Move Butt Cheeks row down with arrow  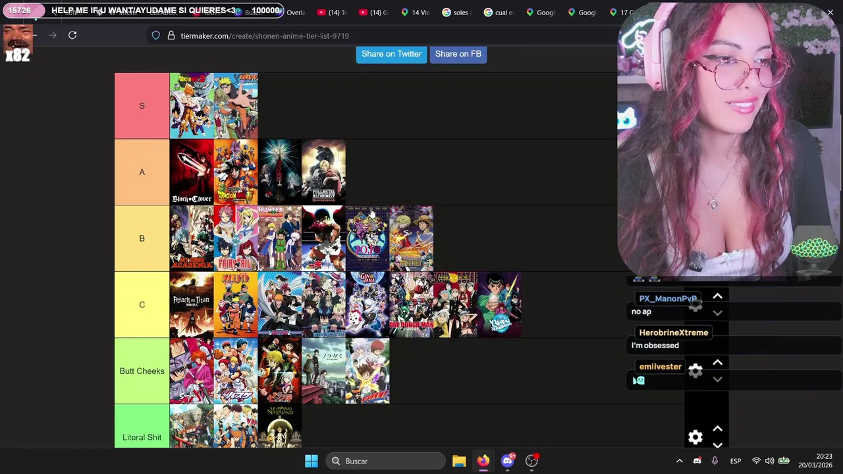717,379
